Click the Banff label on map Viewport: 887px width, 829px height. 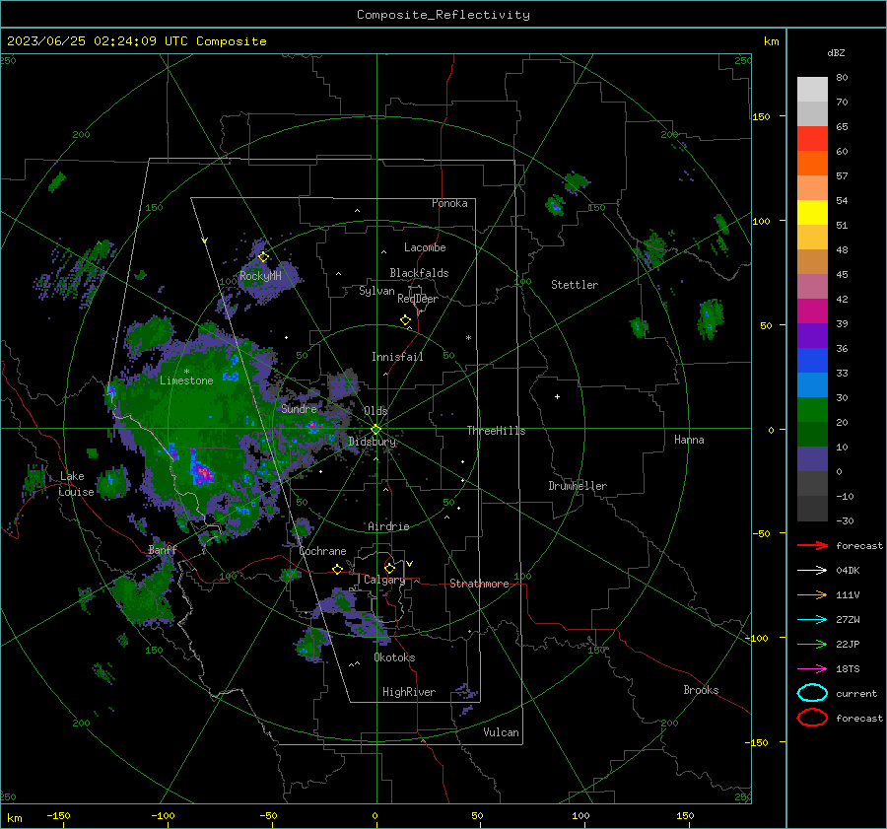pyautogui.click(x=163, y=550)
